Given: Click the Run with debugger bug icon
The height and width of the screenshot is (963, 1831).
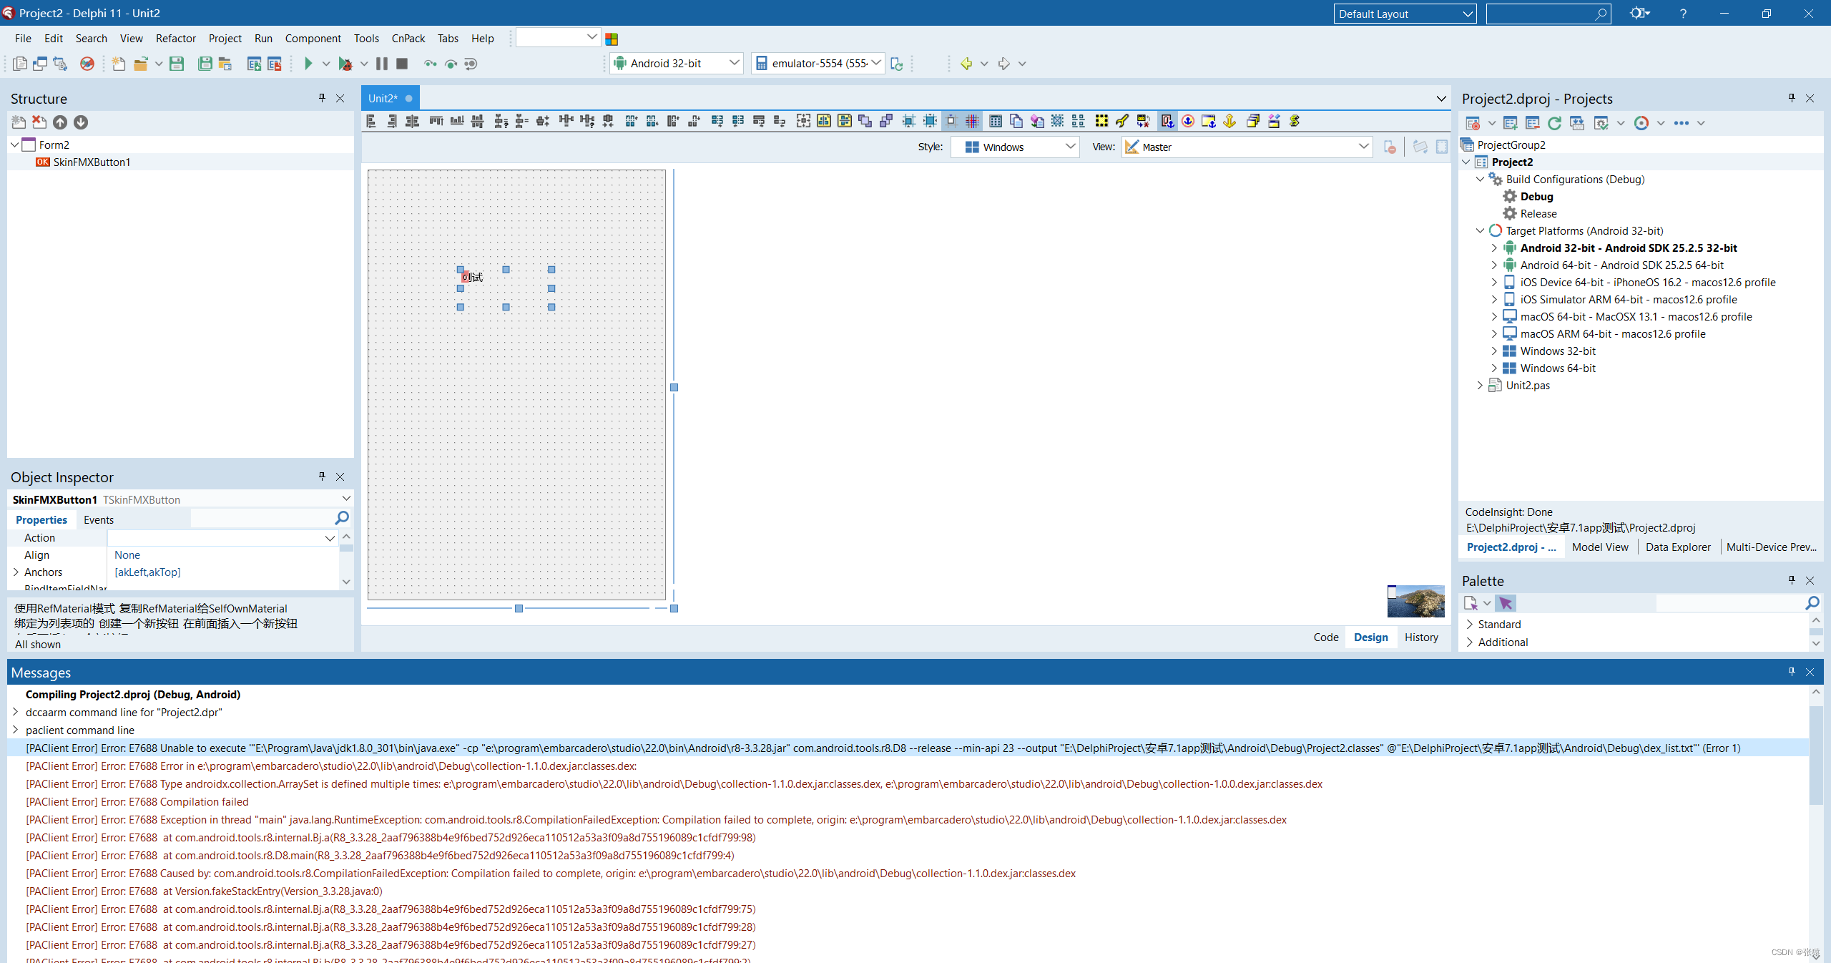Looking at the screenshot, I should [345, 64].
